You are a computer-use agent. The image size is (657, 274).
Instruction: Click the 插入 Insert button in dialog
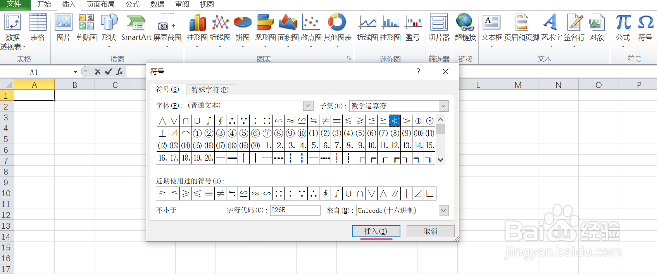click(x=376, y=231)
